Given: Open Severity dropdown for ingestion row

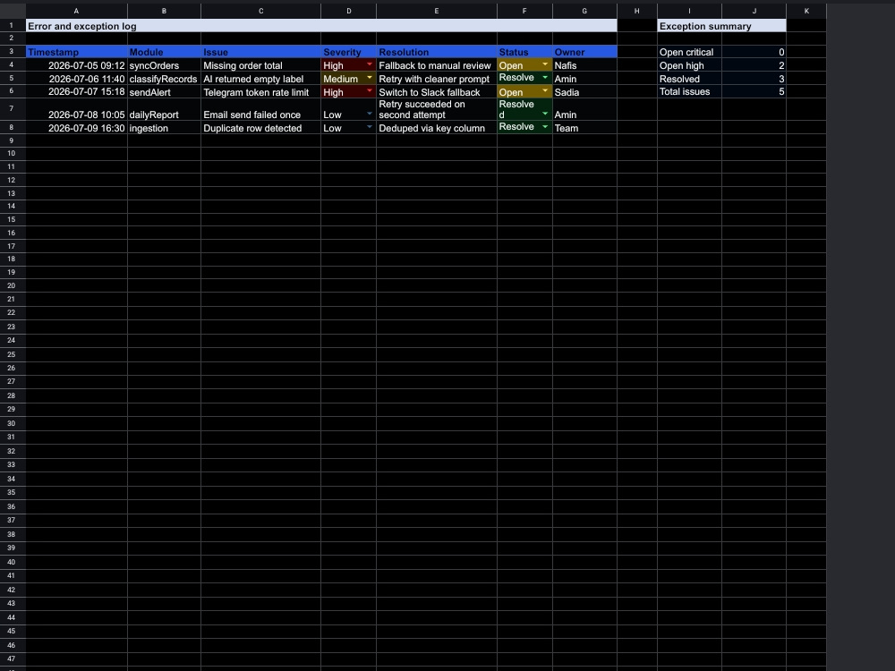Looking at the screenshot, I should point(370,127).
